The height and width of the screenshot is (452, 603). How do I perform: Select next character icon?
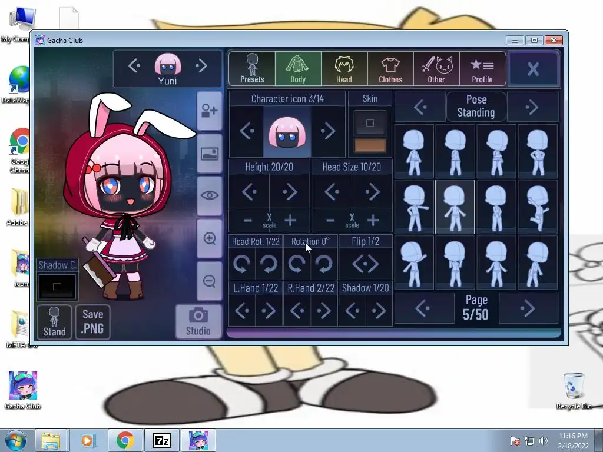tap(327, 131)
